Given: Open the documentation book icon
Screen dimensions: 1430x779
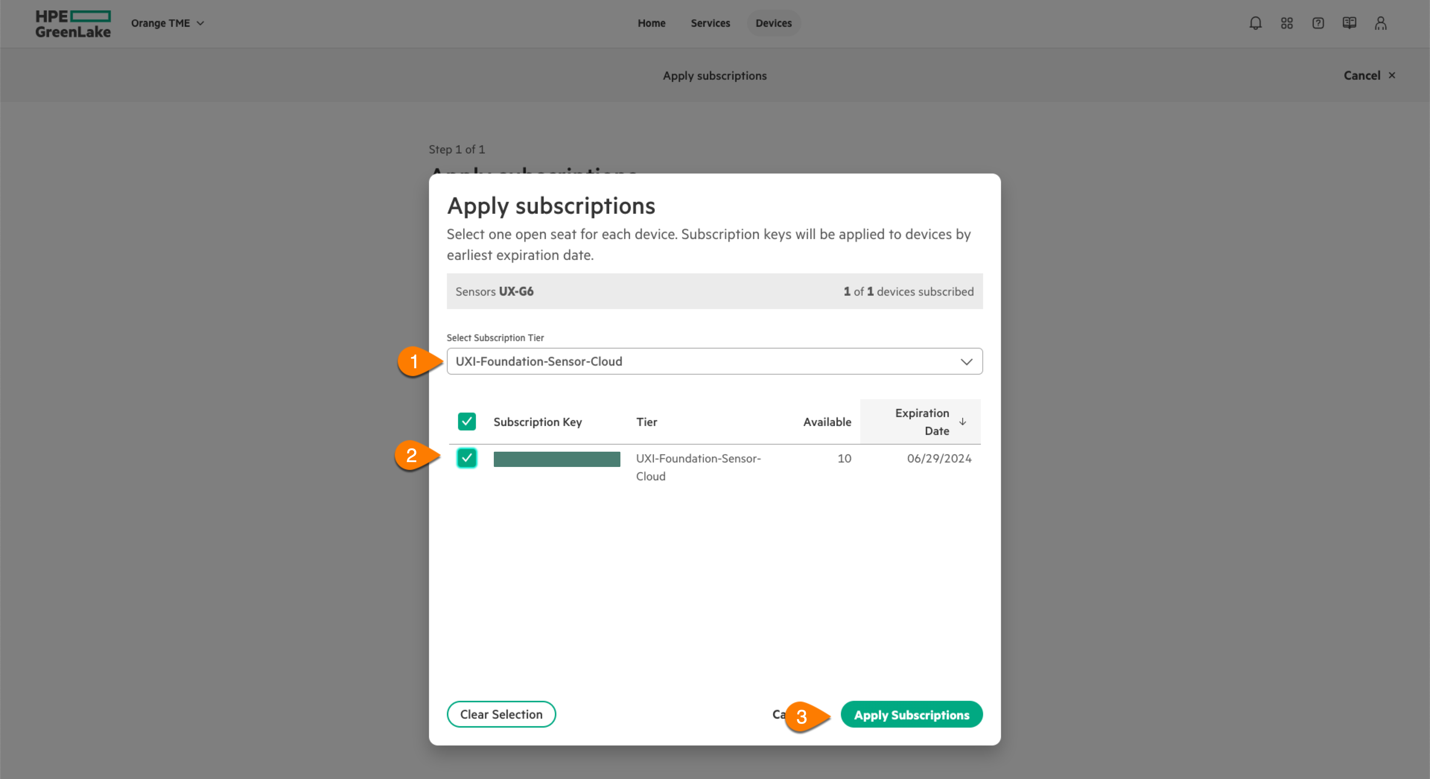Looking at the screenshot, I should pyautogui.click(x=1349, y=23).
